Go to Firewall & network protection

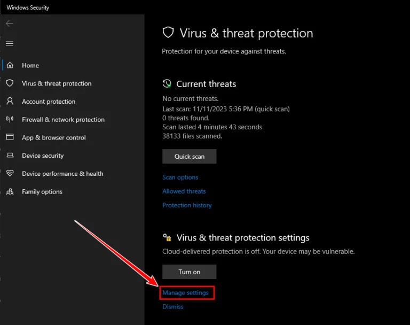63,120
